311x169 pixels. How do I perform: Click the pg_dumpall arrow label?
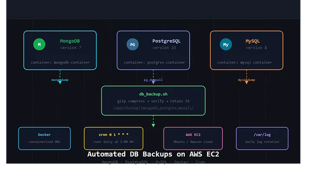153,80
